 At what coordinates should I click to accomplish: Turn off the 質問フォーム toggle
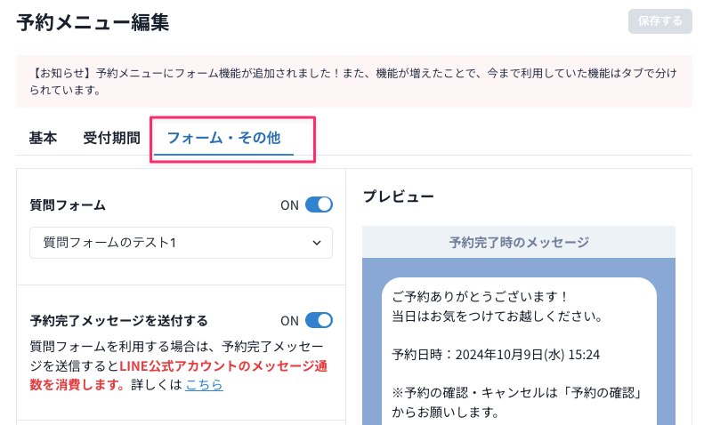coord(319,204)
